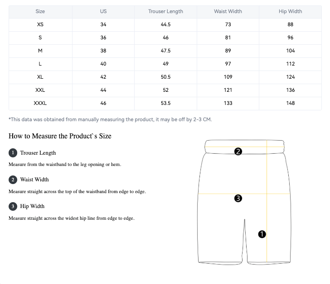
Task: Select the Waist Width column header
Action: pyautogui.click(x=228, y=11)
